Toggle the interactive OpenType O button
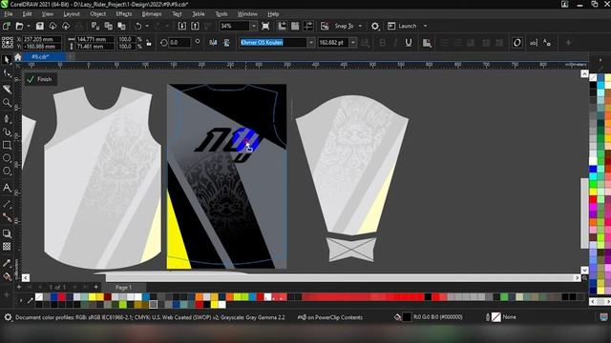This screenshot has height=343, width=611. click(517, 43)
